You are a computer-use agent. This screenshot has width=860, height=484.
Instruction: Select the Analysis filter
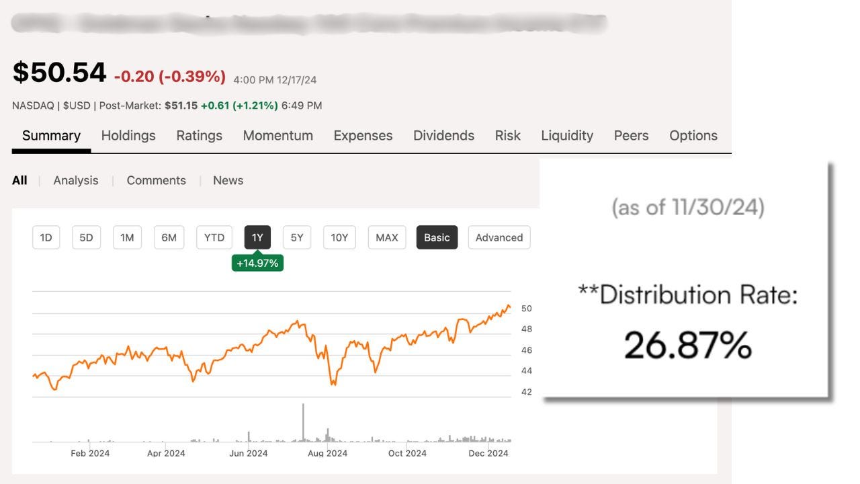75,180
